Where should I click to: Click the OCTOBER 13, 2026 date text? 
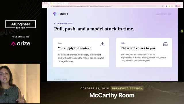95,88
